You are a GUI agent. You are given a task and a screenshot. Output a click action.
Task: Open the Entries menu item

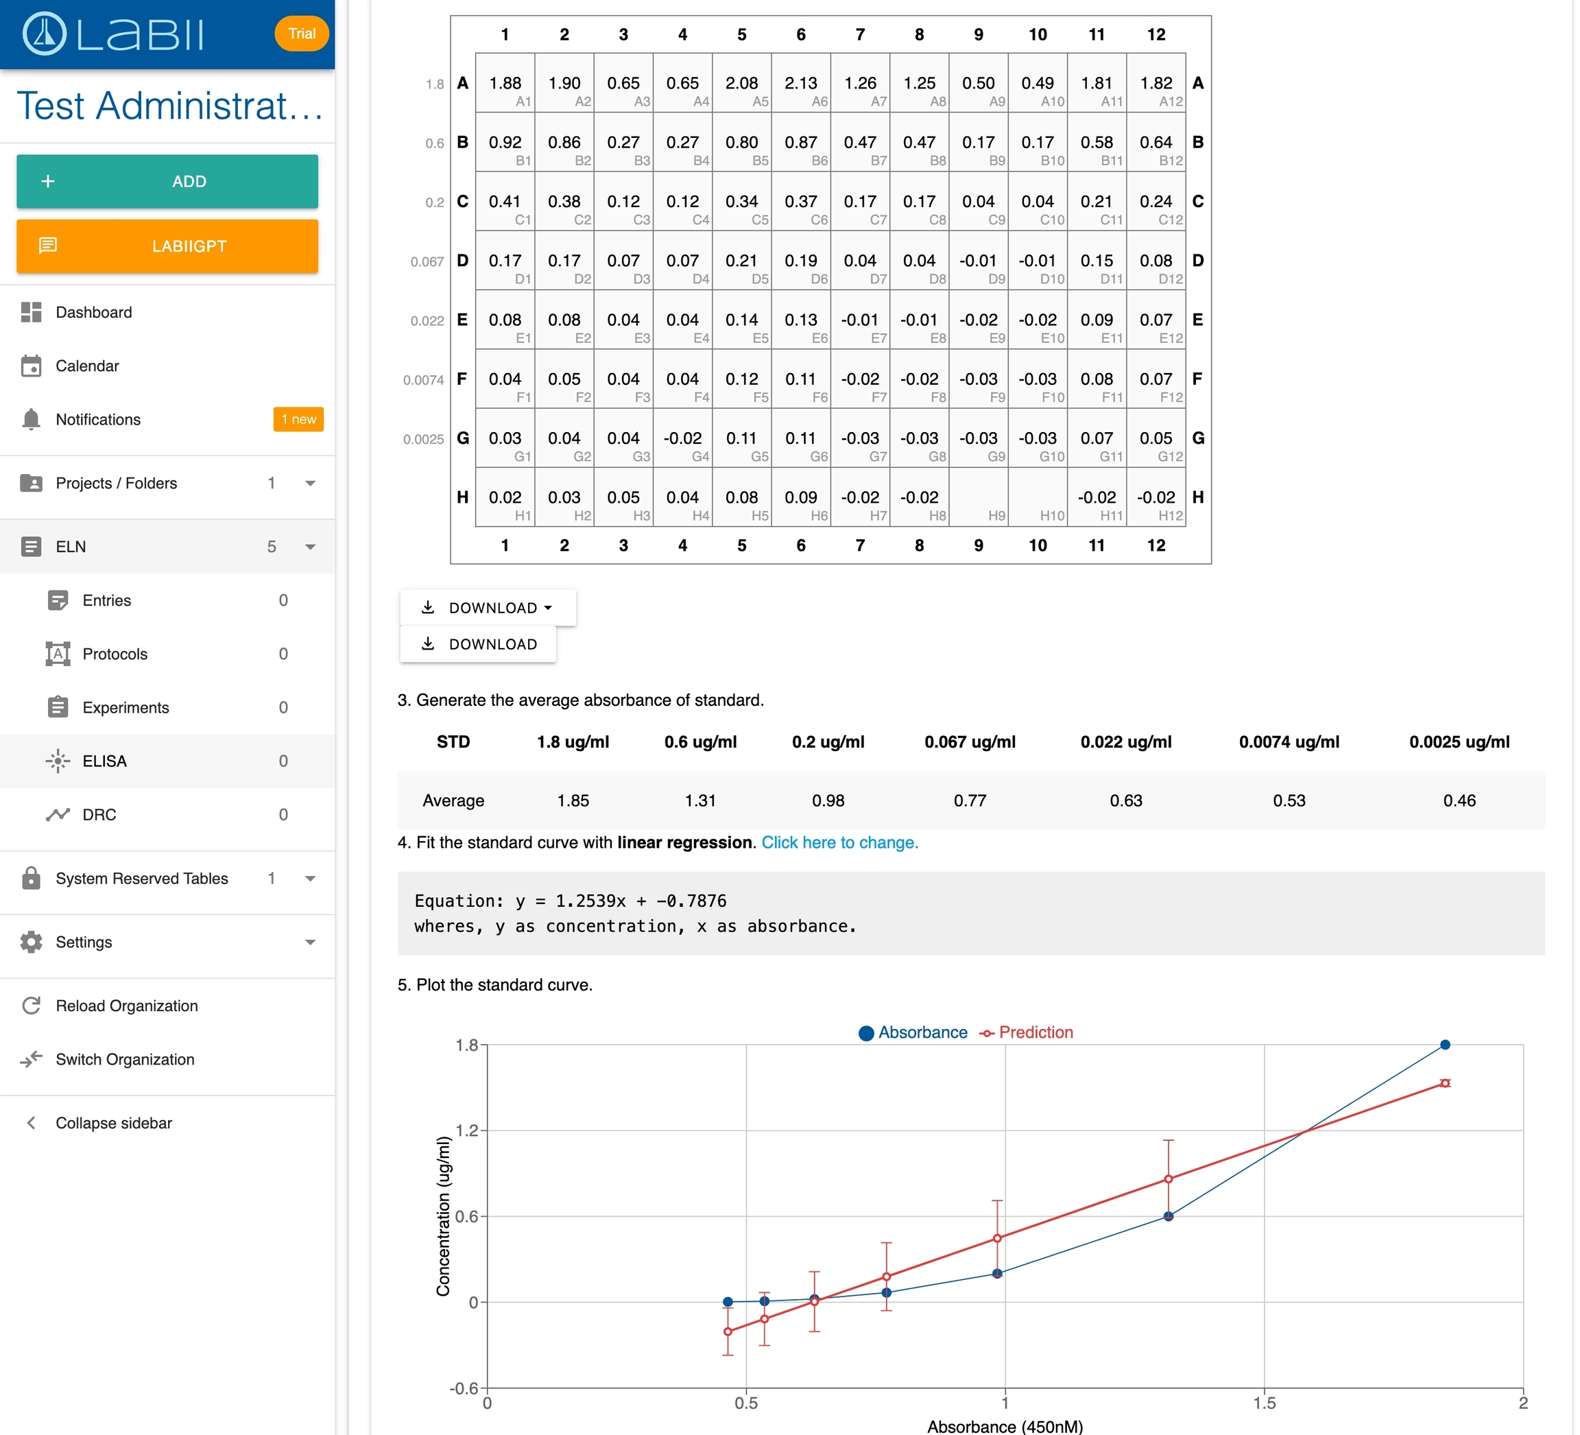[x=106, y=601]
